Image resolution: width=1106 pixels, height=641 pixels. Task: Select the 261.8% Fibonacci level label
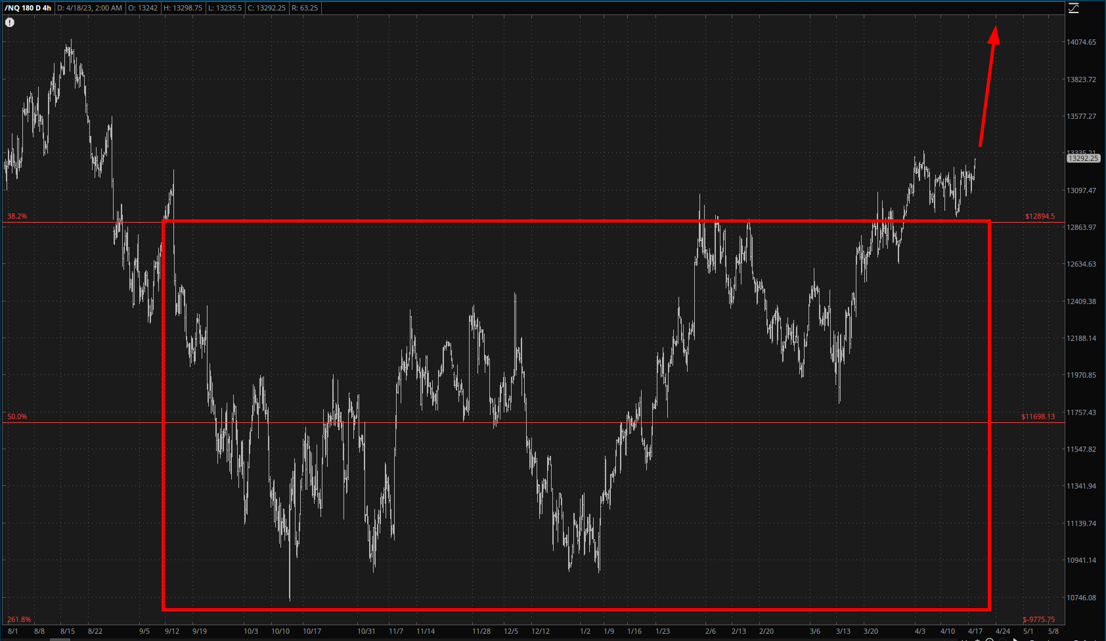19,619
